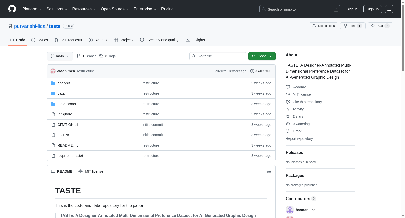Viewport: 405px width, 218px height.
Task: Star the taste repository
Action: click(x=380, y=26)
